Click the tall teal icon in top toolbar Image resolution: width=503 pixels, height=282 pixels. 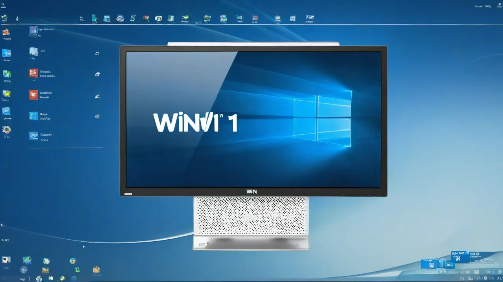pos(94,18)
